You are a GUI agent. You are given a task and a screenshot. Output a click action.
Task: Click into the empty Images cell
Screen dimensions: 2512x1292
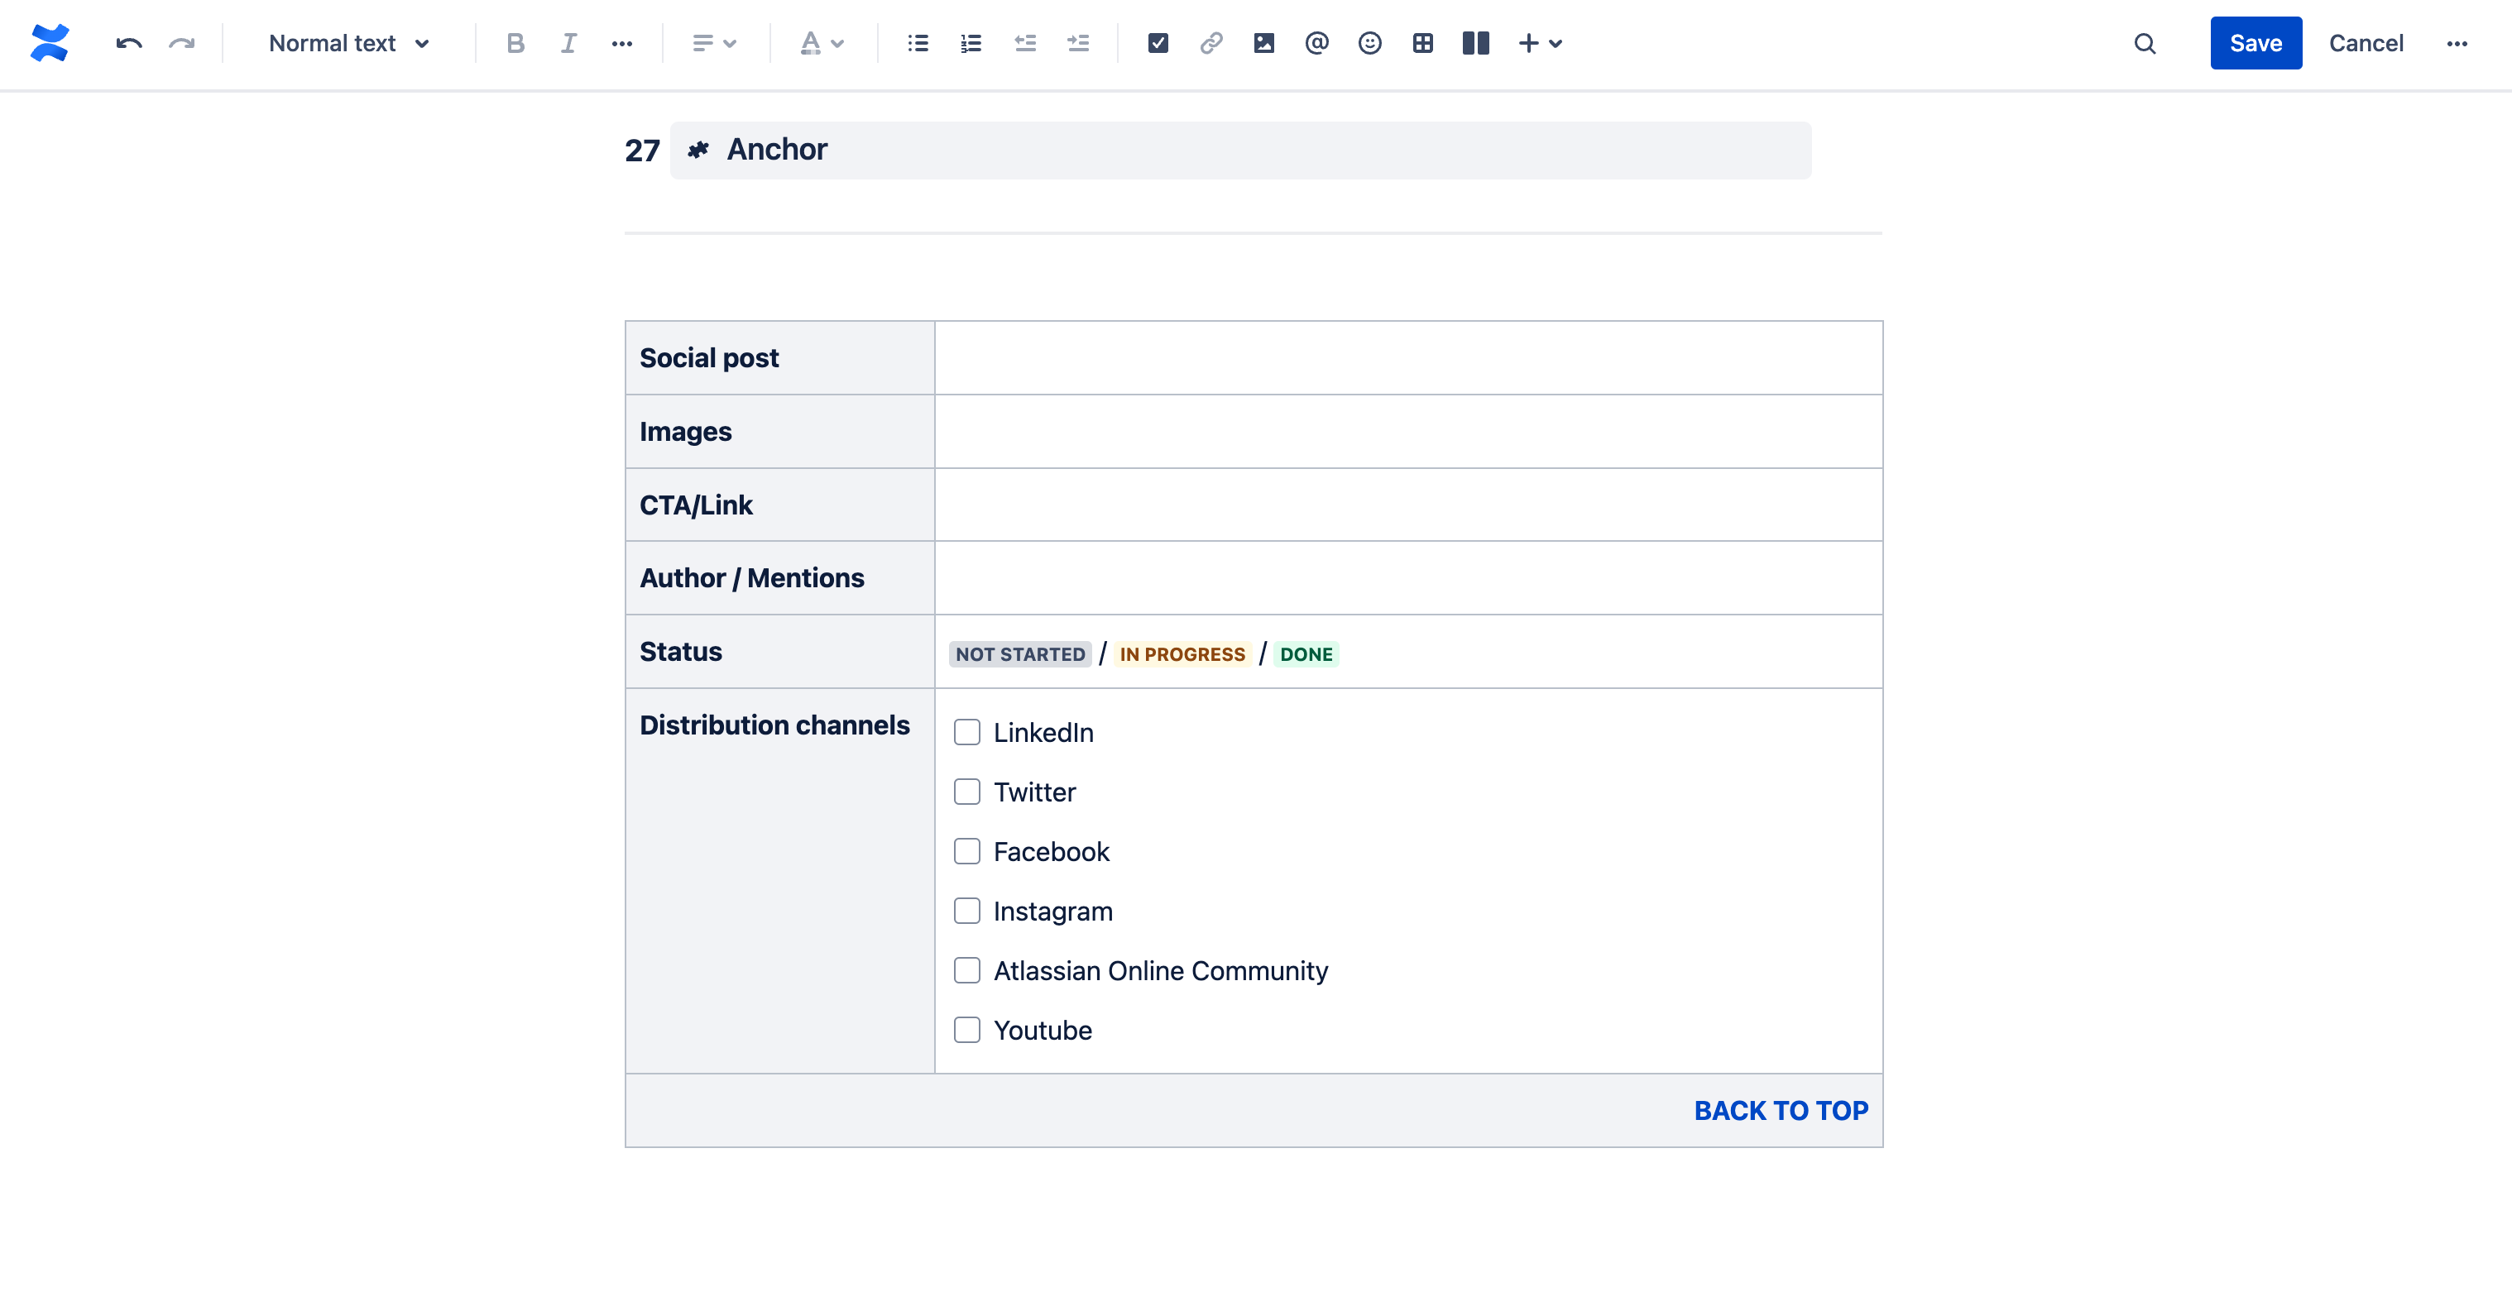pyautogui.click(x=1408, y=431)
